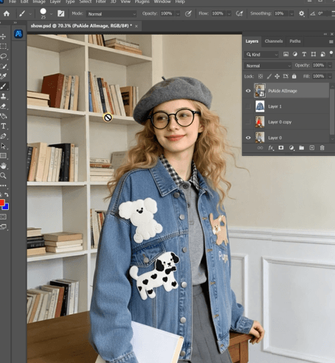Screen dimensions: 335x363
Task: Select the Type tool
Action: 4,126
